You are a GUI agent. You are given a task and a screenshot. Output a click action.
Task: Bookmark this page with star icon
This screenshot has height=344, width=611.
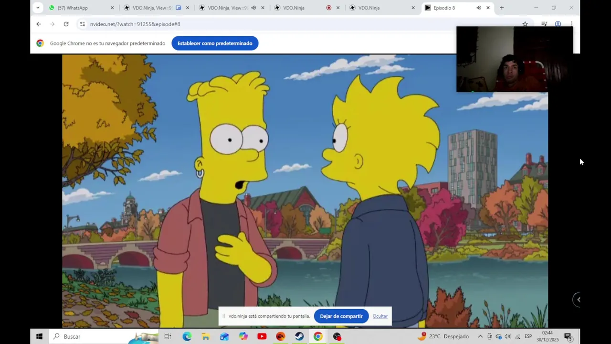coord(525,24)
